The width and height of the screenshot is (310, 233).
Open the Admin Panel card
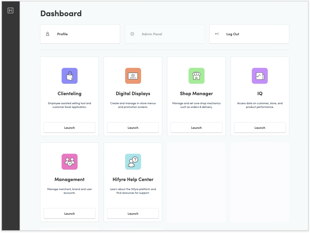[x=164, y=34]
